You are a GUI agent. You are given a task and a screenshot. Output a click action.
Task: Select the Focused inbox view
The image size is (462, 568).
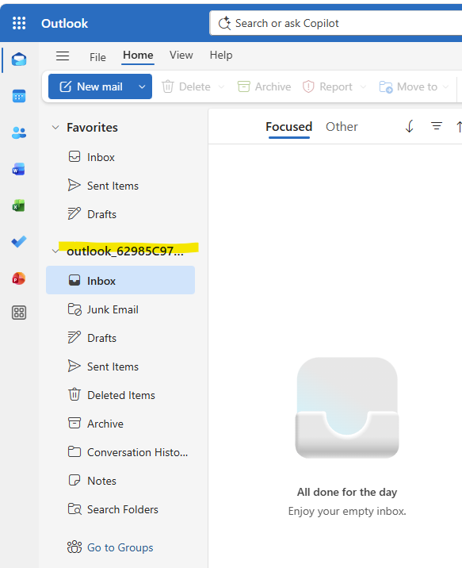(288, 127)
